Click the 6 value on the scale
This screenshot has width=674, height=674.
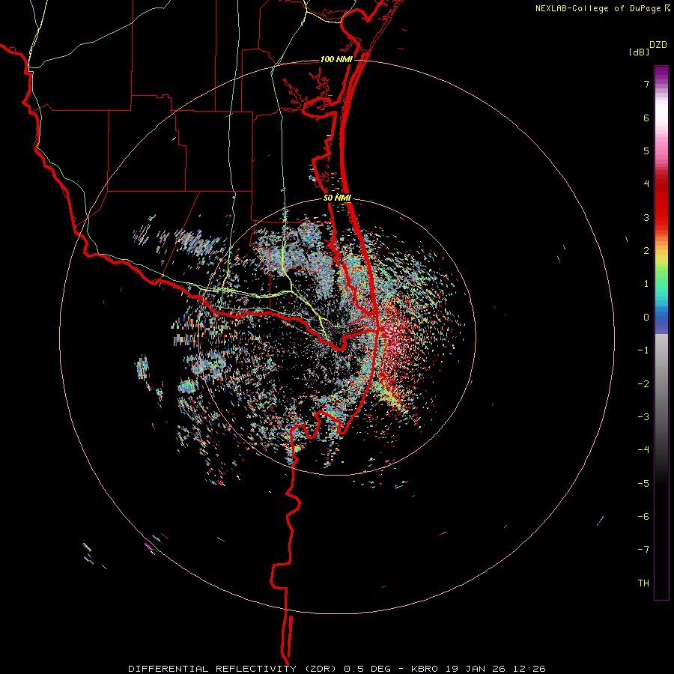646,118
